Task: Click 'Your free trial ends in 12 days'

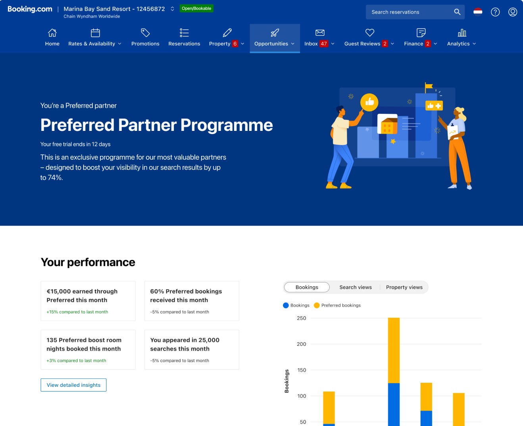Action: coord(75,144)
